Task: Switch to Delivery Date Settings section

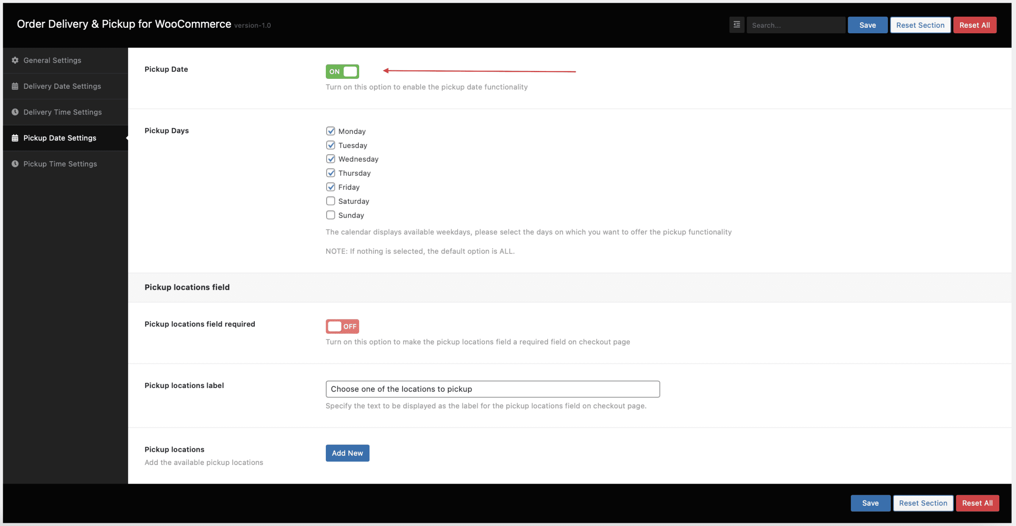Action: pos(62,86)
